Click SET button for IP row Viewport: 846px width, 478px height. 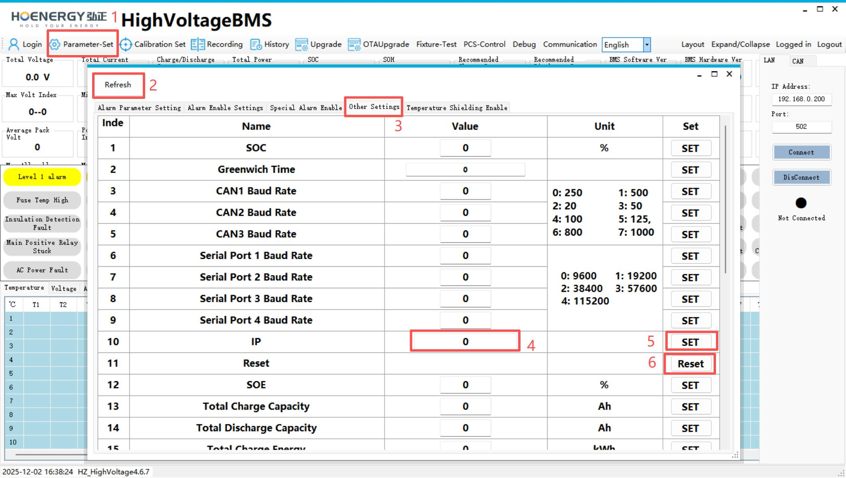click(690, 342)
